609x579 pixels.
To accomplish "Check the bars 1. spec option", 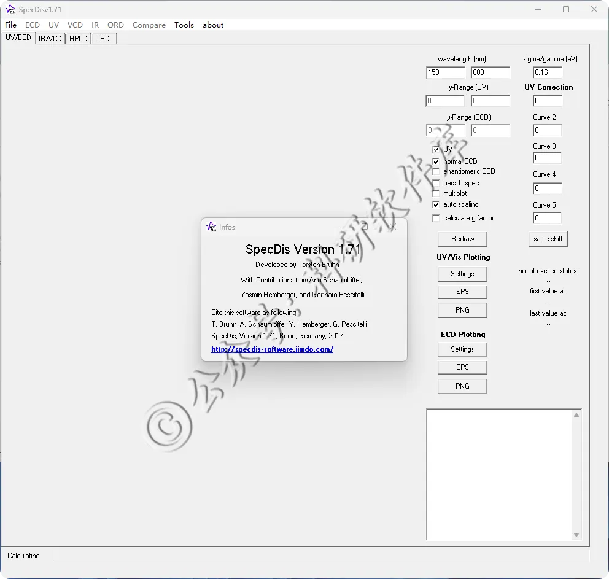I will pos(436,184).
